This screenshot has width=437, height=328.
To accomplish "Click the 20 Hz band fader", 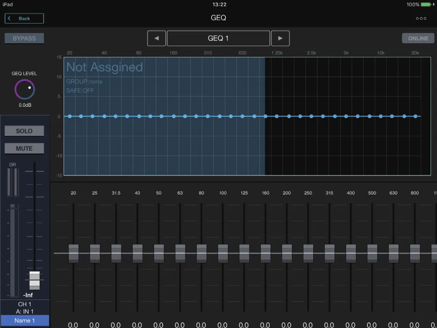I will [74, 253].
